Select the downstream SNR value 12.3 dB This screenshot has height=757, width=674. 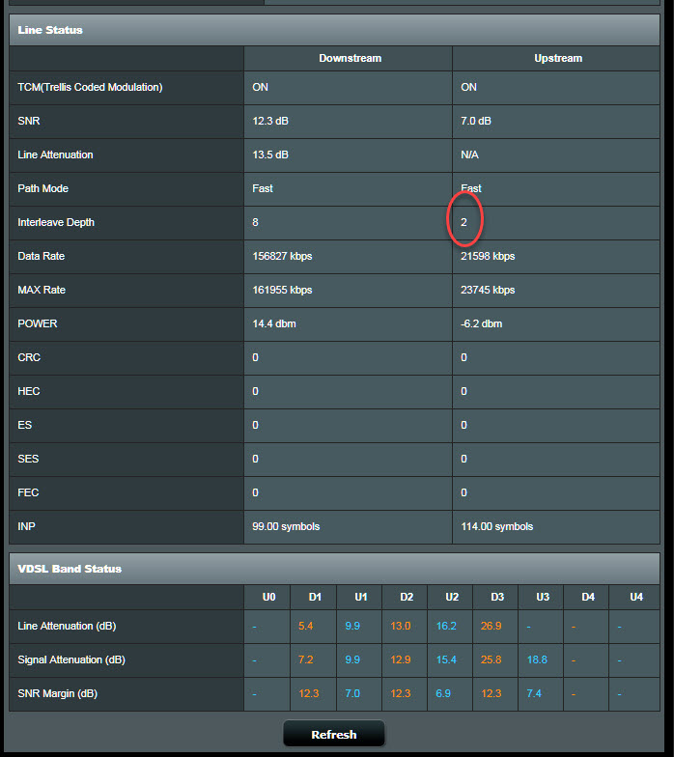pos(270,122)
